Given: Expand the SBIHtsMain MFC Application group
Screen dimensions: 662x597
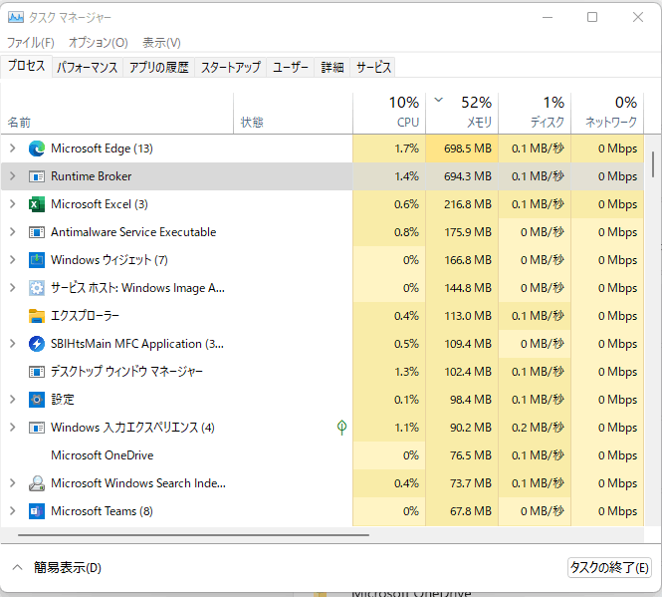Looking at the screenshot, I should [13, 344].
